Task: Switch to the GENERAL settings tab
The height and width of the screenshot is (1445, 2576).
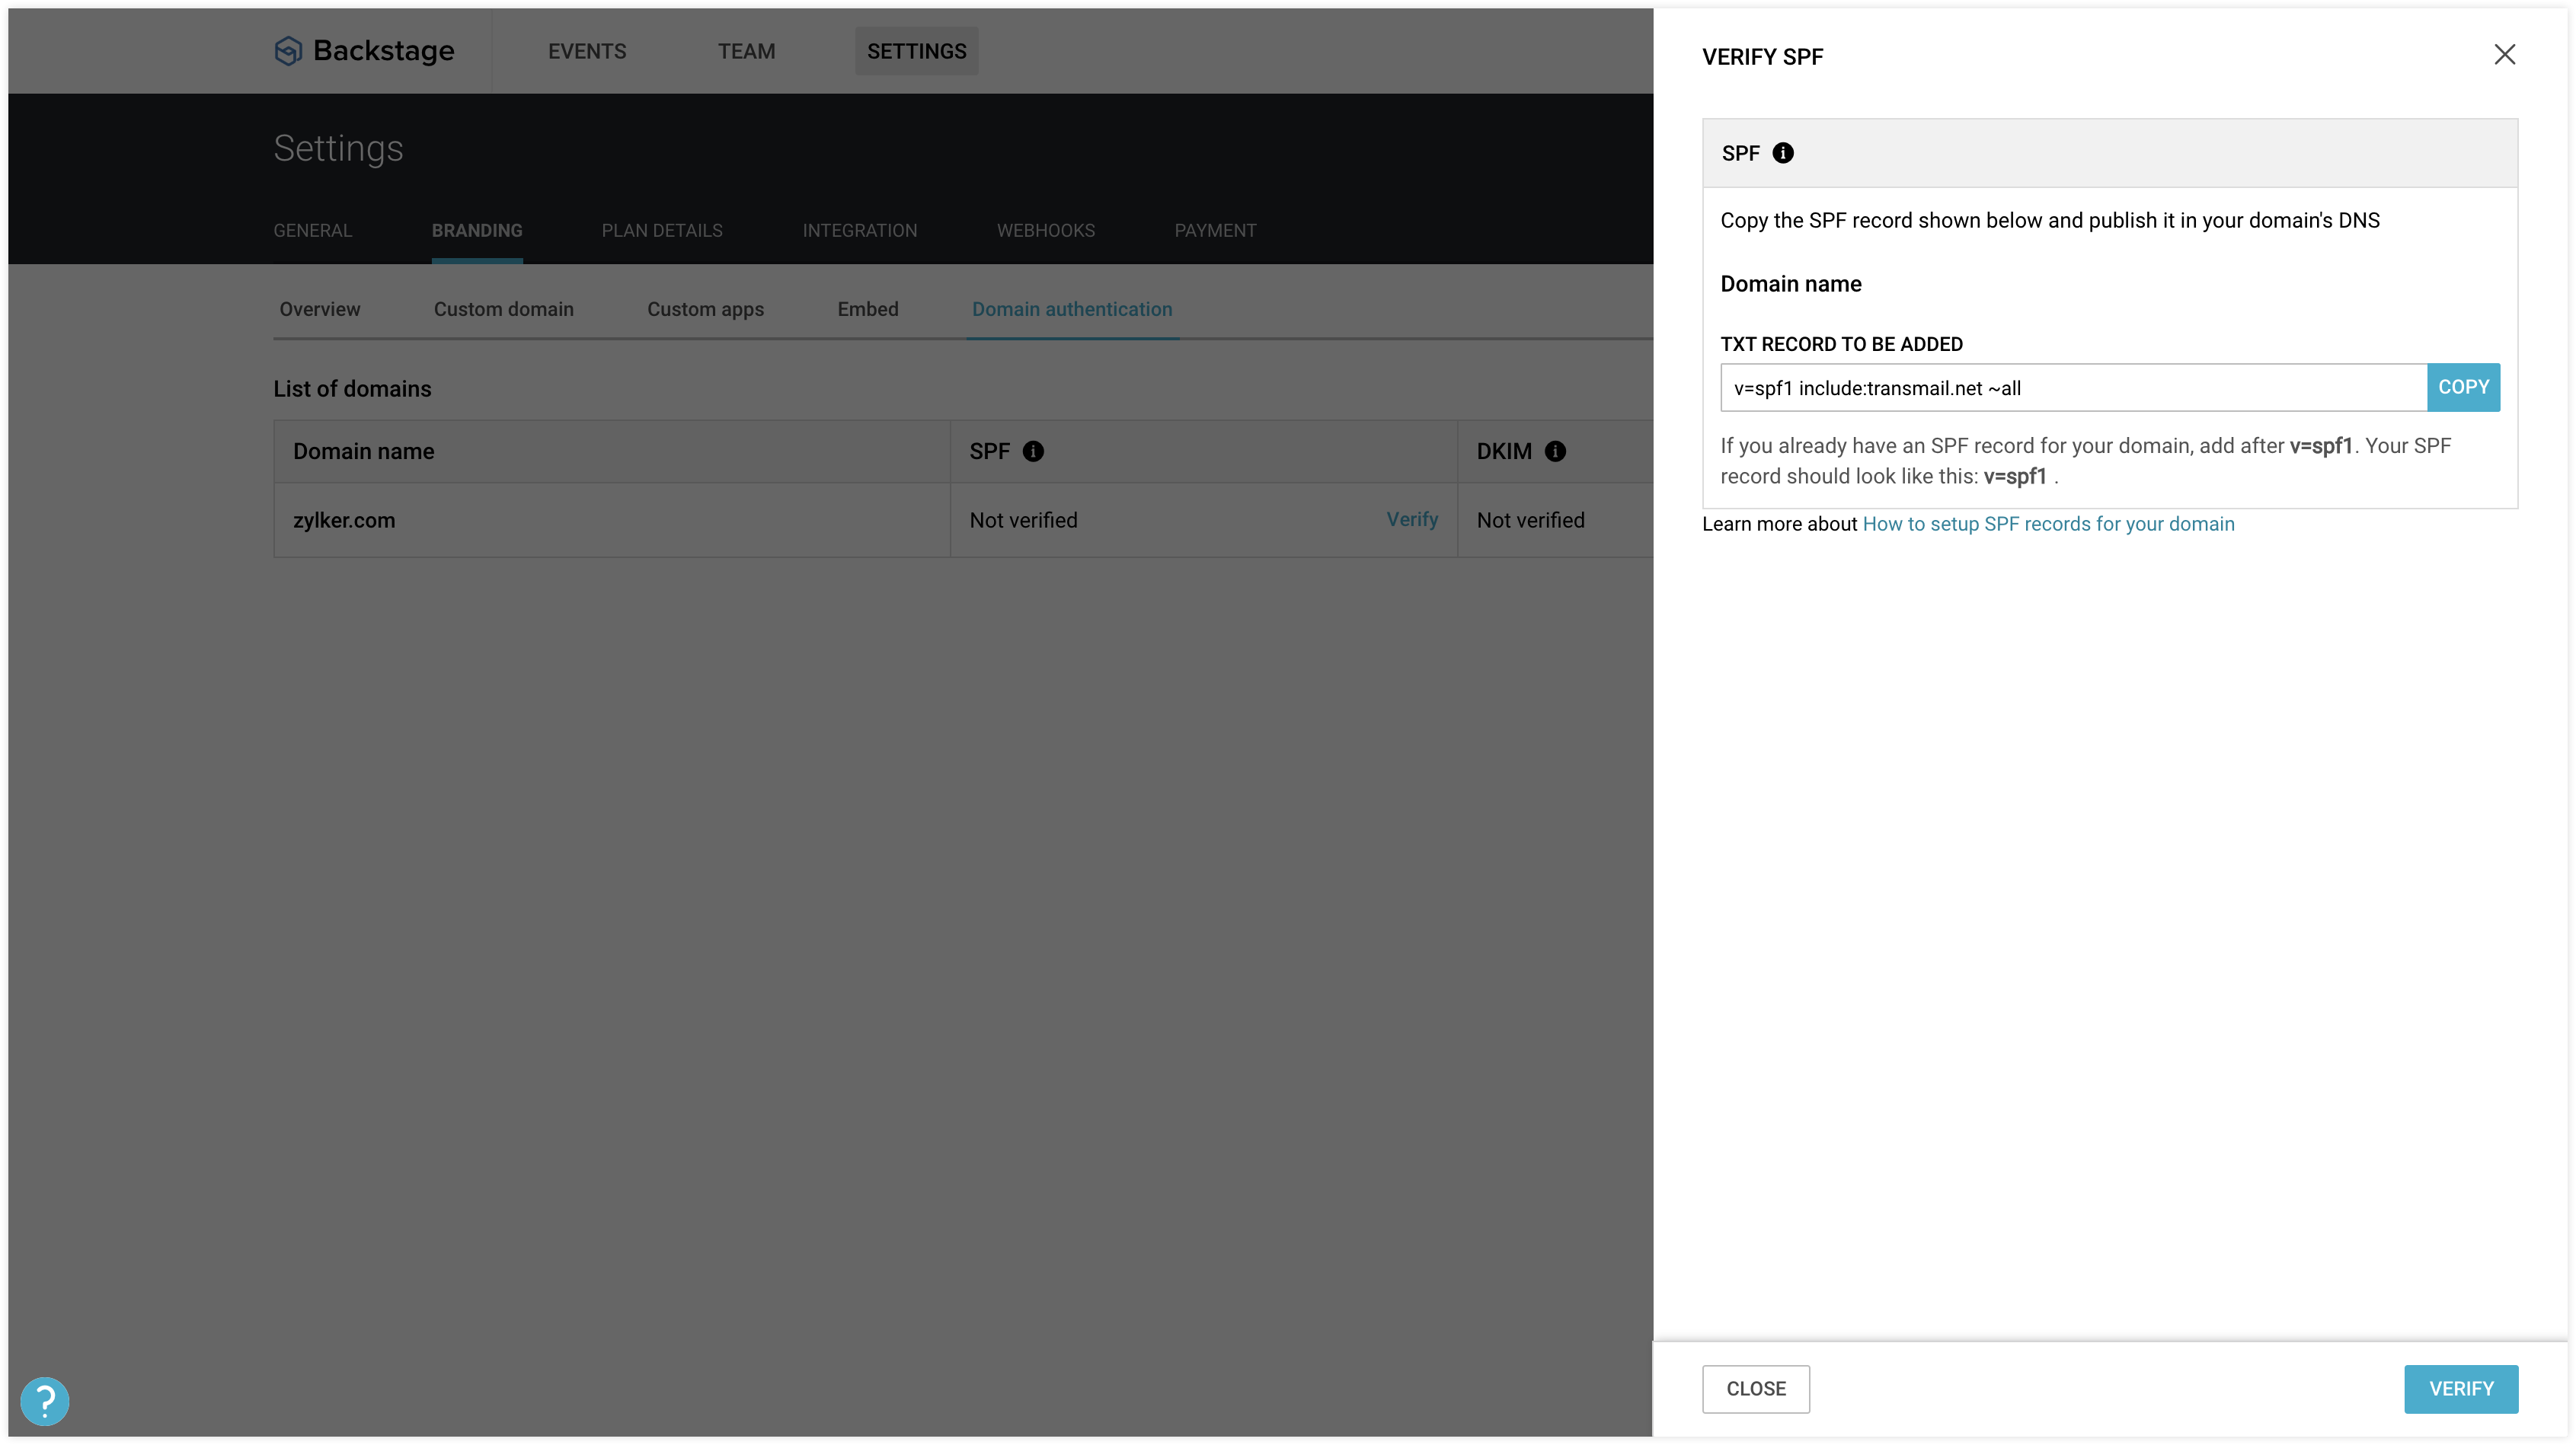Action: point(313,231)
